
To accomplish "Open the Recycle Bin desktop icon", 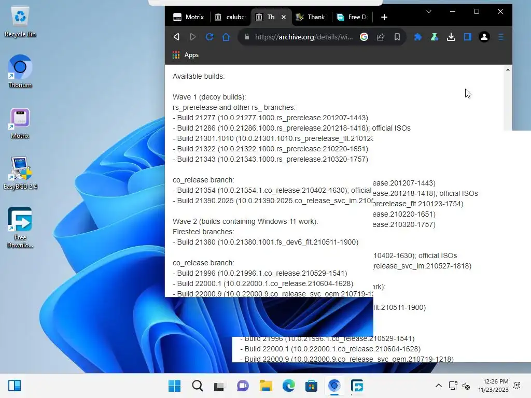I will (20, 22).
